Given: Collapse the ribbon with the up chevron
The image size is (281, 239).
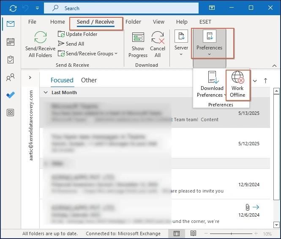Looking at the screenshot, I should 274,66.
